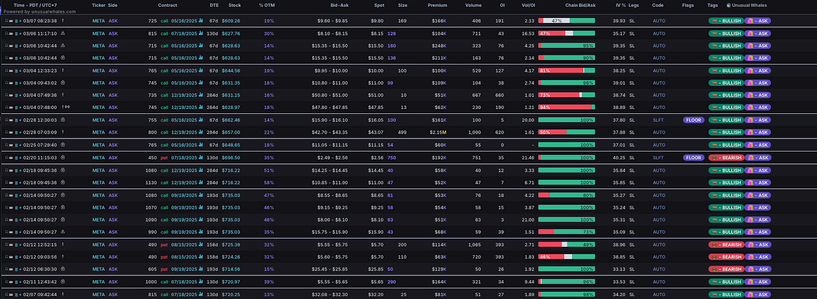This screenshot has width=817, height=299.
Task: Click IV value 40.25
Action: [x=619, y=158]
